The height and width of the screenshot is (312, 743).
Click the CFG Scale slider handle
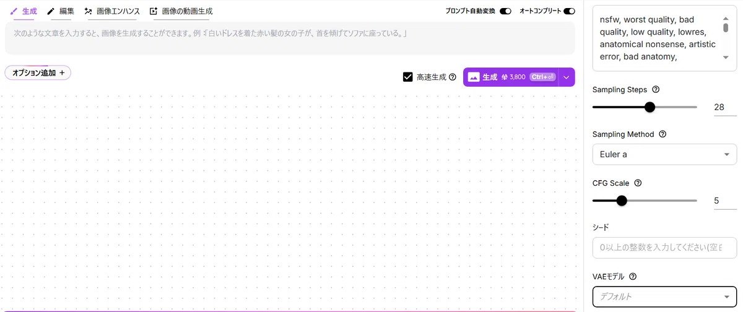click(622, 201)
